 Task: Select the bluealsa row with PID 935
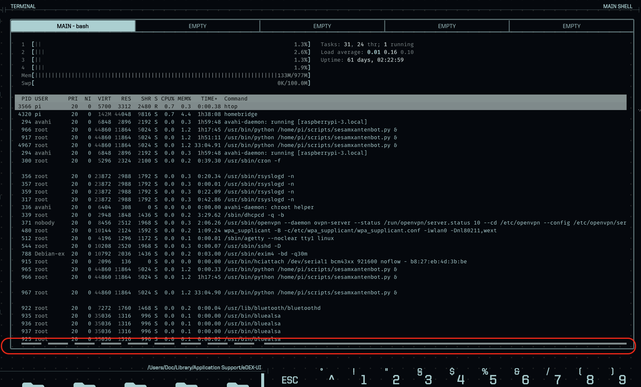click(x=321, y=316)
